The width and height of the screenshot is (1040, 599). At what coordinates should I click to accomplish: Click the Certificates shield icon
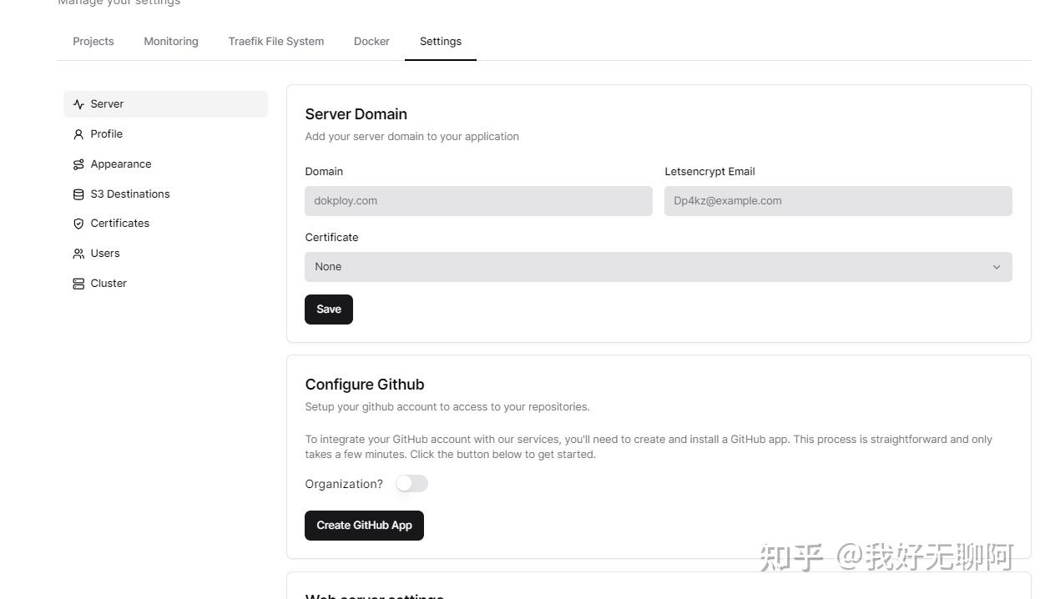tap(78, 223)
